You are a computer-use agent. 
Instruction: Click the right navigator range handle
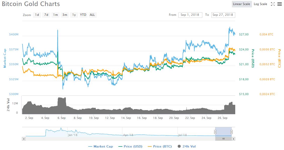click(231, 132)
